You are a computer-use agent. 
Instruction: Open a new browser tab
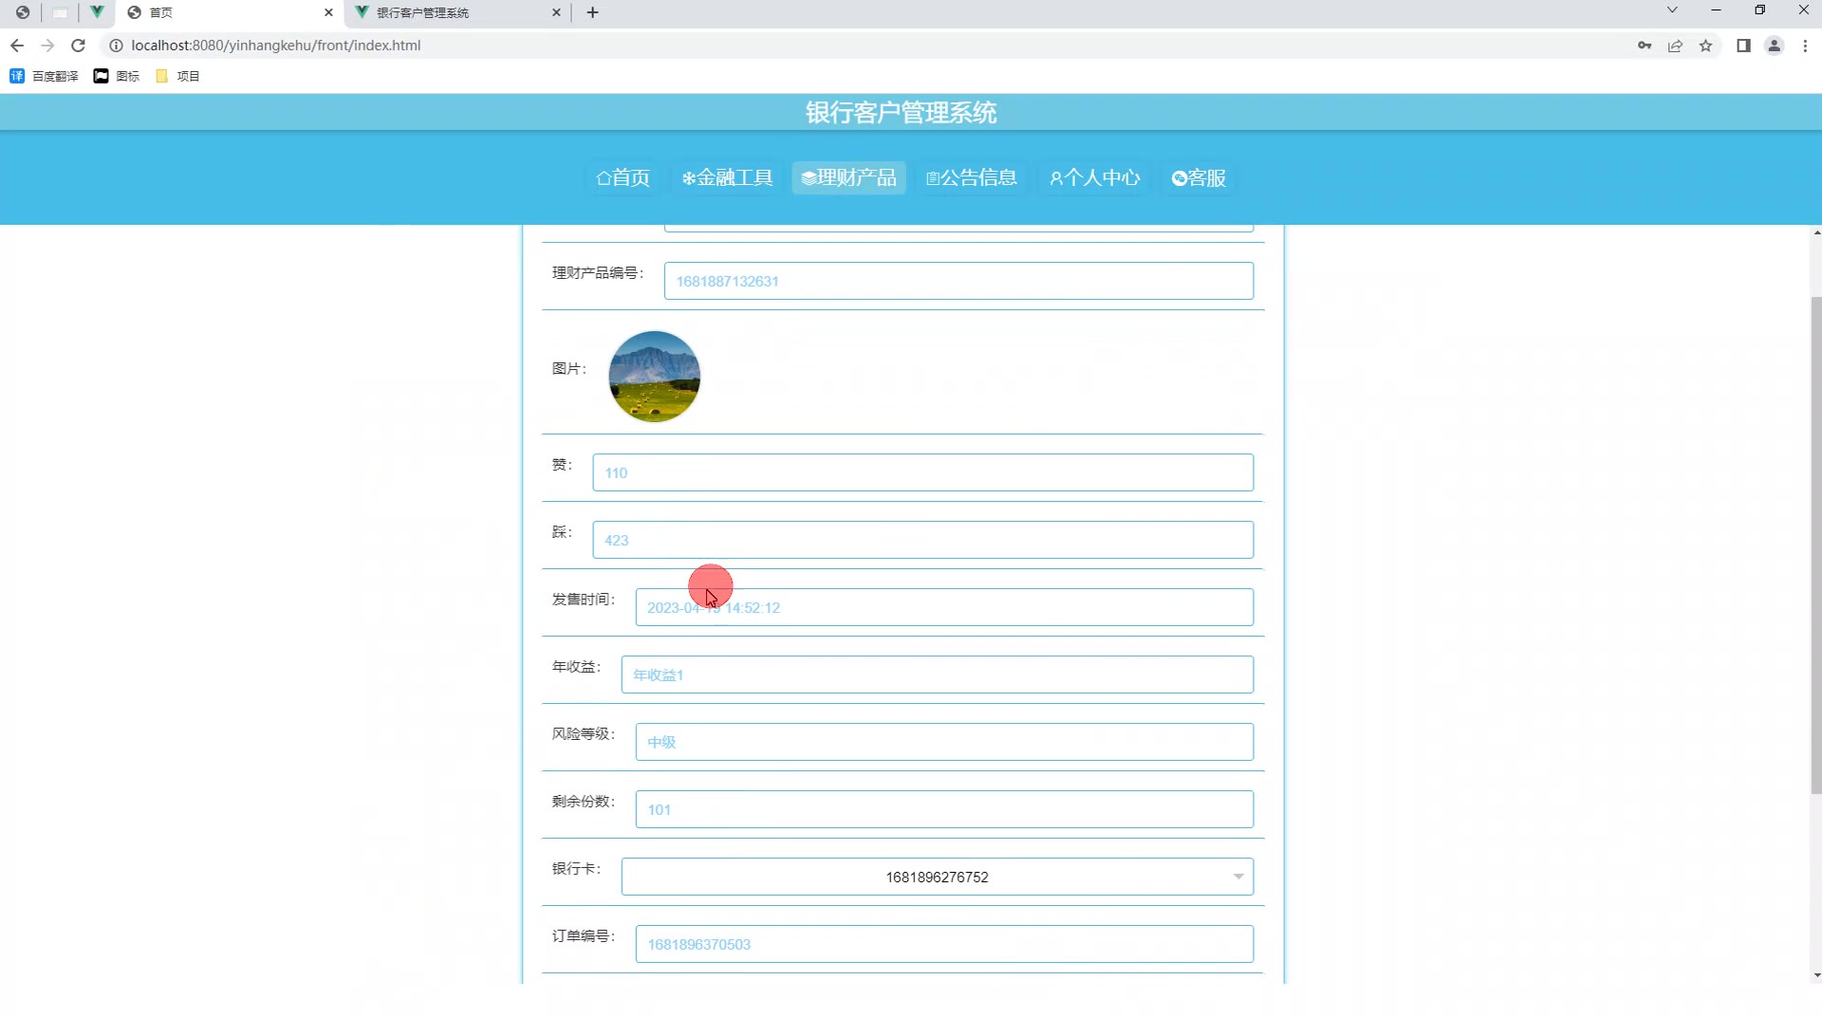(593, 12)
